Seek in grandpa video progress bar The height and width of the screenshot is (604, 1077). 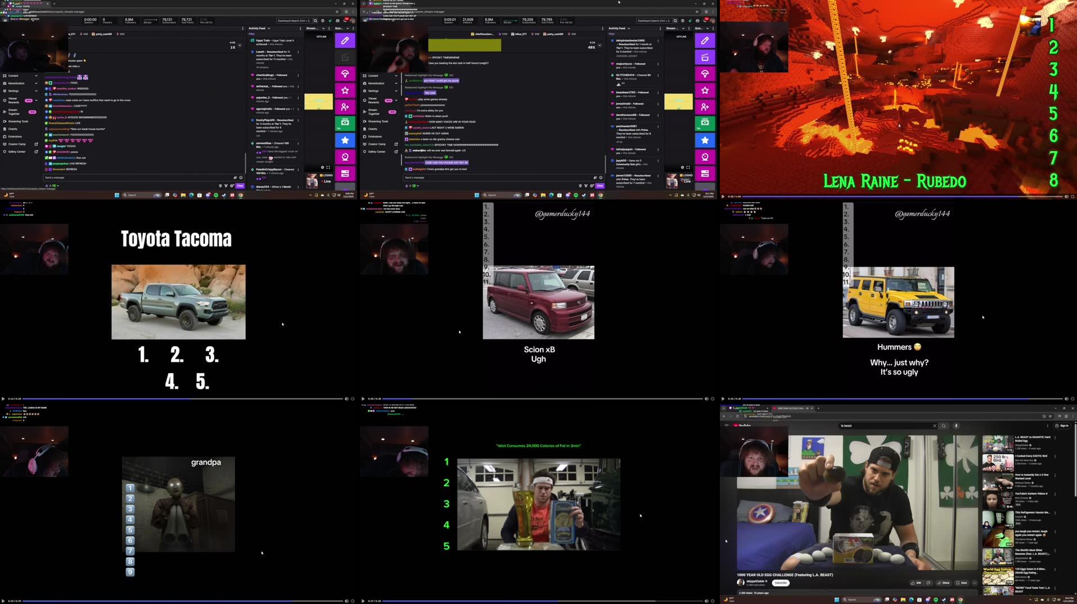[x=182, y=601]
